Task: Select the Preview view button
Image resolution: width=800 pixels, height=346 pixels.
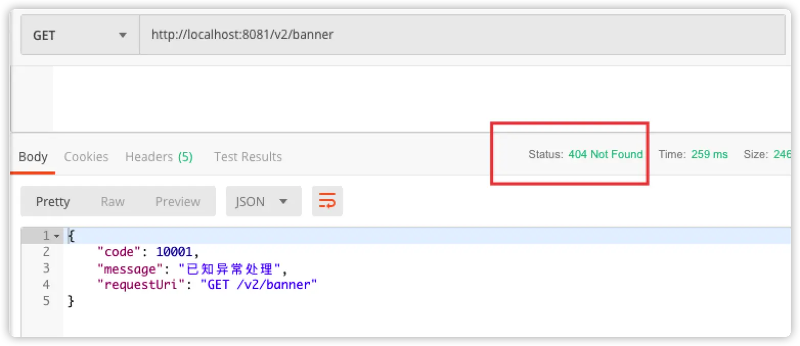Action: coord(177,202)
